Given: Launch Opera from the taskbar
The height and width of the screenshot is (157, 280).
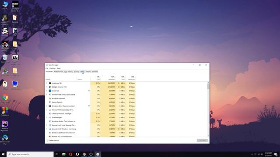Looking at the screenshot, I should click(x=70, y=154).
